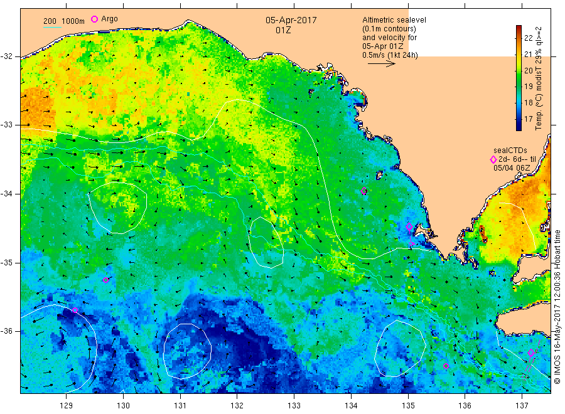Screen dimensions: 565x414
Task: Click the longitude axis label 135
Action: coord(408,406)
